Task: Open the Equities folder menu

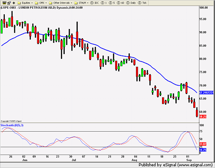Action: (x=25, y=3)
